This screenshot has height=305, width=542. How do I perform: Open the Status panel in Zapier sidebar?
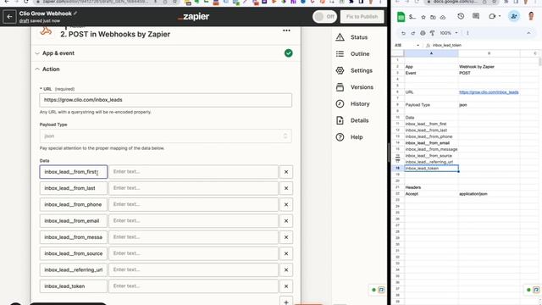[x=351, y=37]
